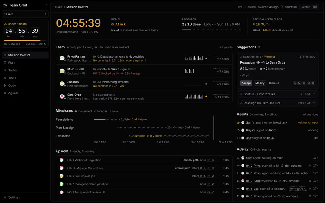Click the idle status circle for Jae's agent
This screenshot has height=203, width=325.
point(238,138)
